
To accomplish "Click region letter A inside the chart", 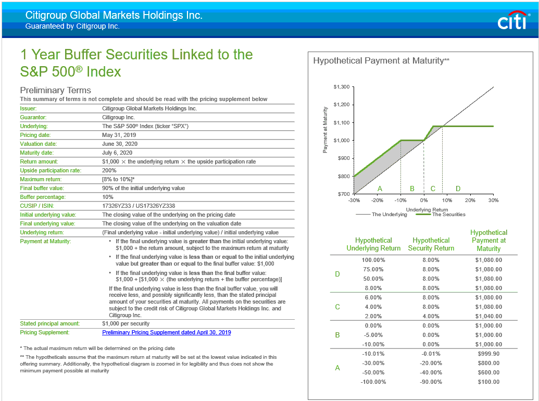I will coord(380,189).
